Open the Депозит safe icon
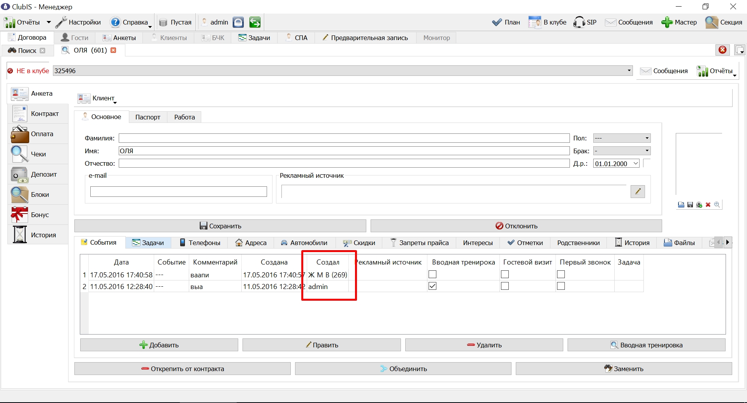 19,174
